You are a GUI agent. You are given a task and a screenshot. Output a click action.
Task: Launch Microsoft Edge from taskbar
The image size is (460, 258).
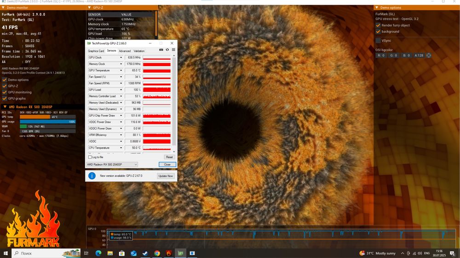click(x=98, y=253)
